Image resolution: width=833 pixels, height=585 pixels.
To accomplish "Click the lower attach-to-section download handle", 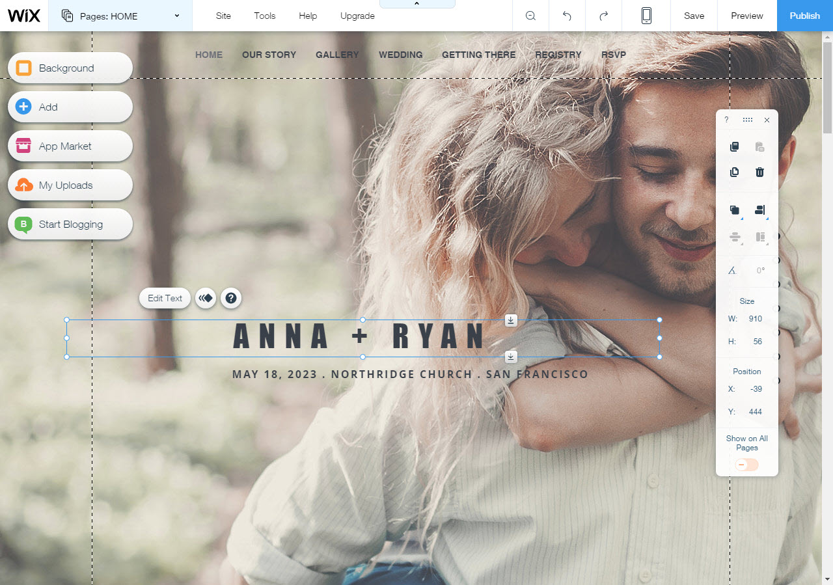I will click(511, 356).
